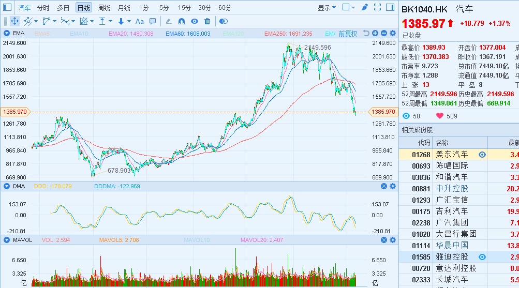Open the 显示 dropdown menu

327,8
